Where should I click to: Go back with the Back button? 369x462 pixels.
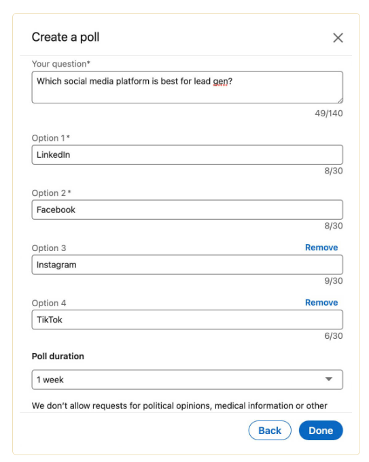270,431
